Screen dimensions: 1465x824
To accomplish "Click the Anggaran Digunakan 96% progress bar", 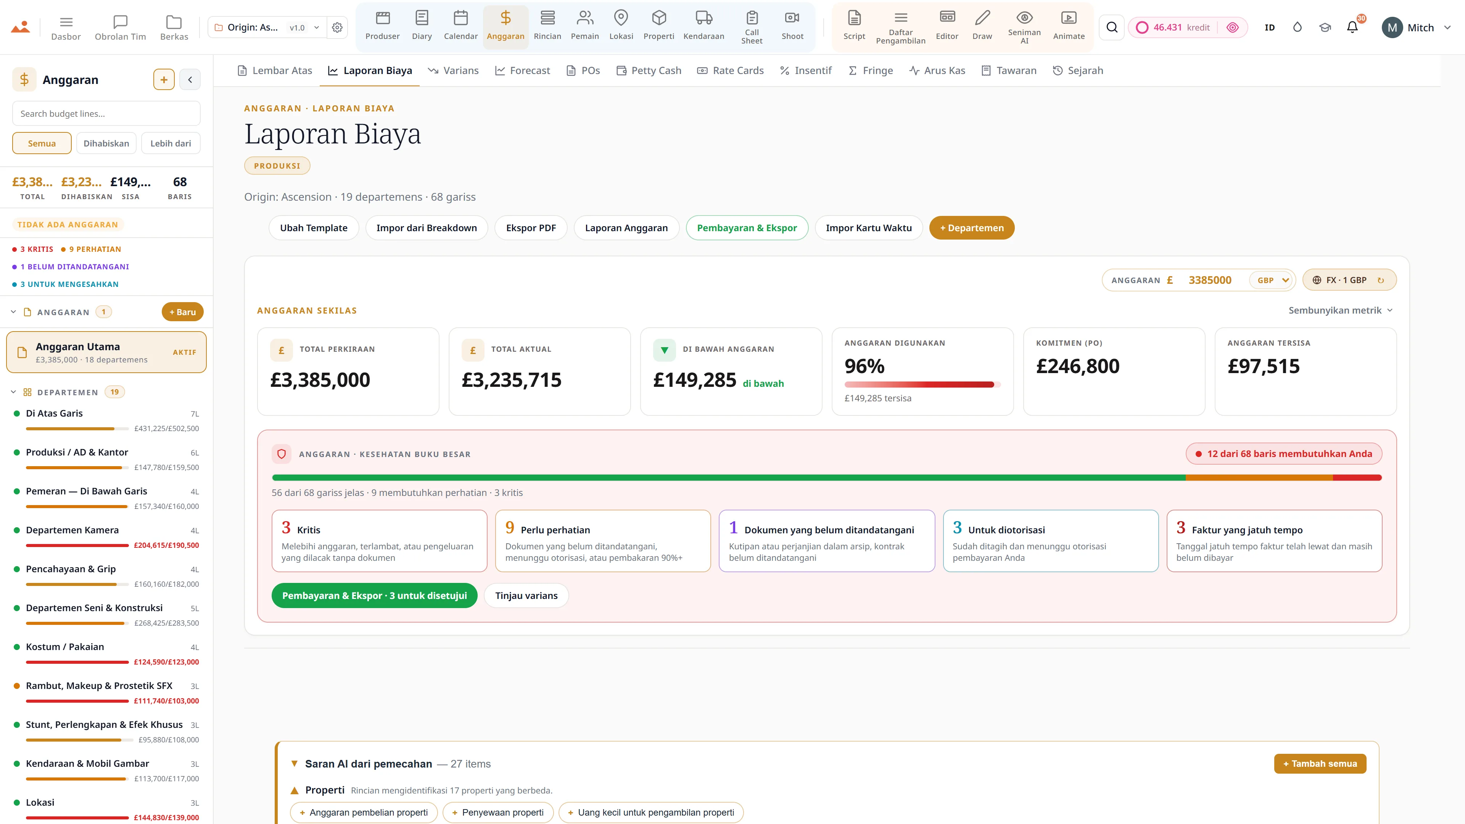I will tap(922, 385).
